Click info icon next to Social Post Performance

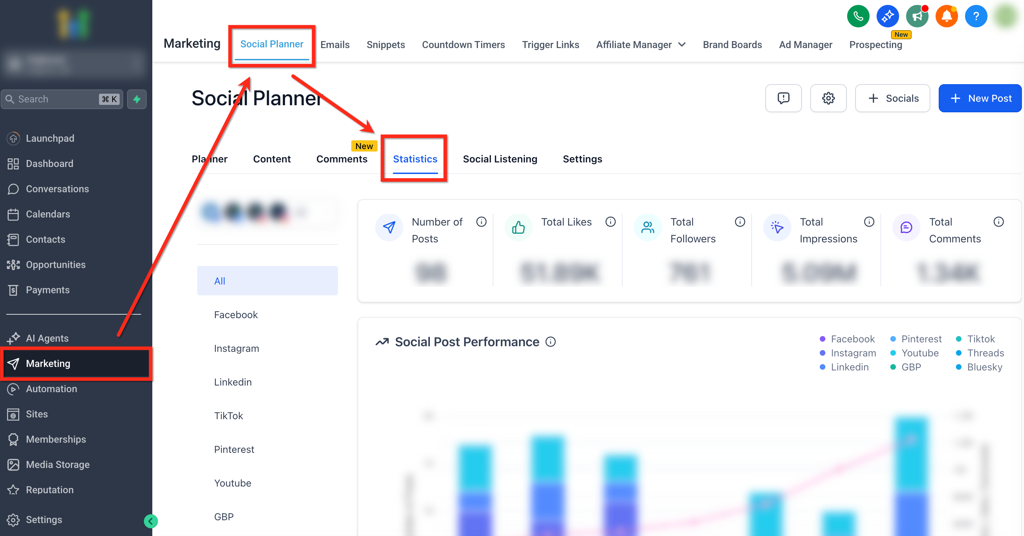(550, 342)
